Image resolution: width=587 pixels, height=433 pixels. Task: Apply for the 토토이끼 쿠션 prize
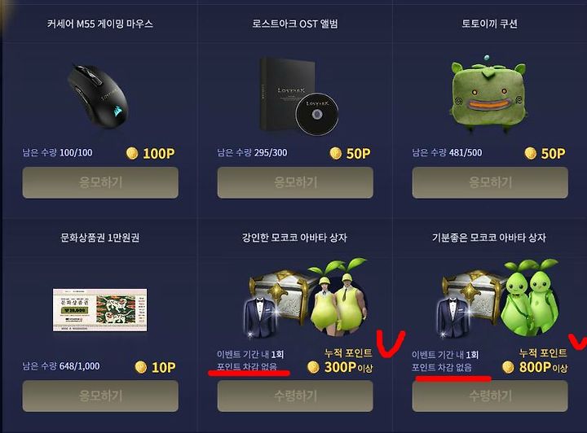coord(490,182)
